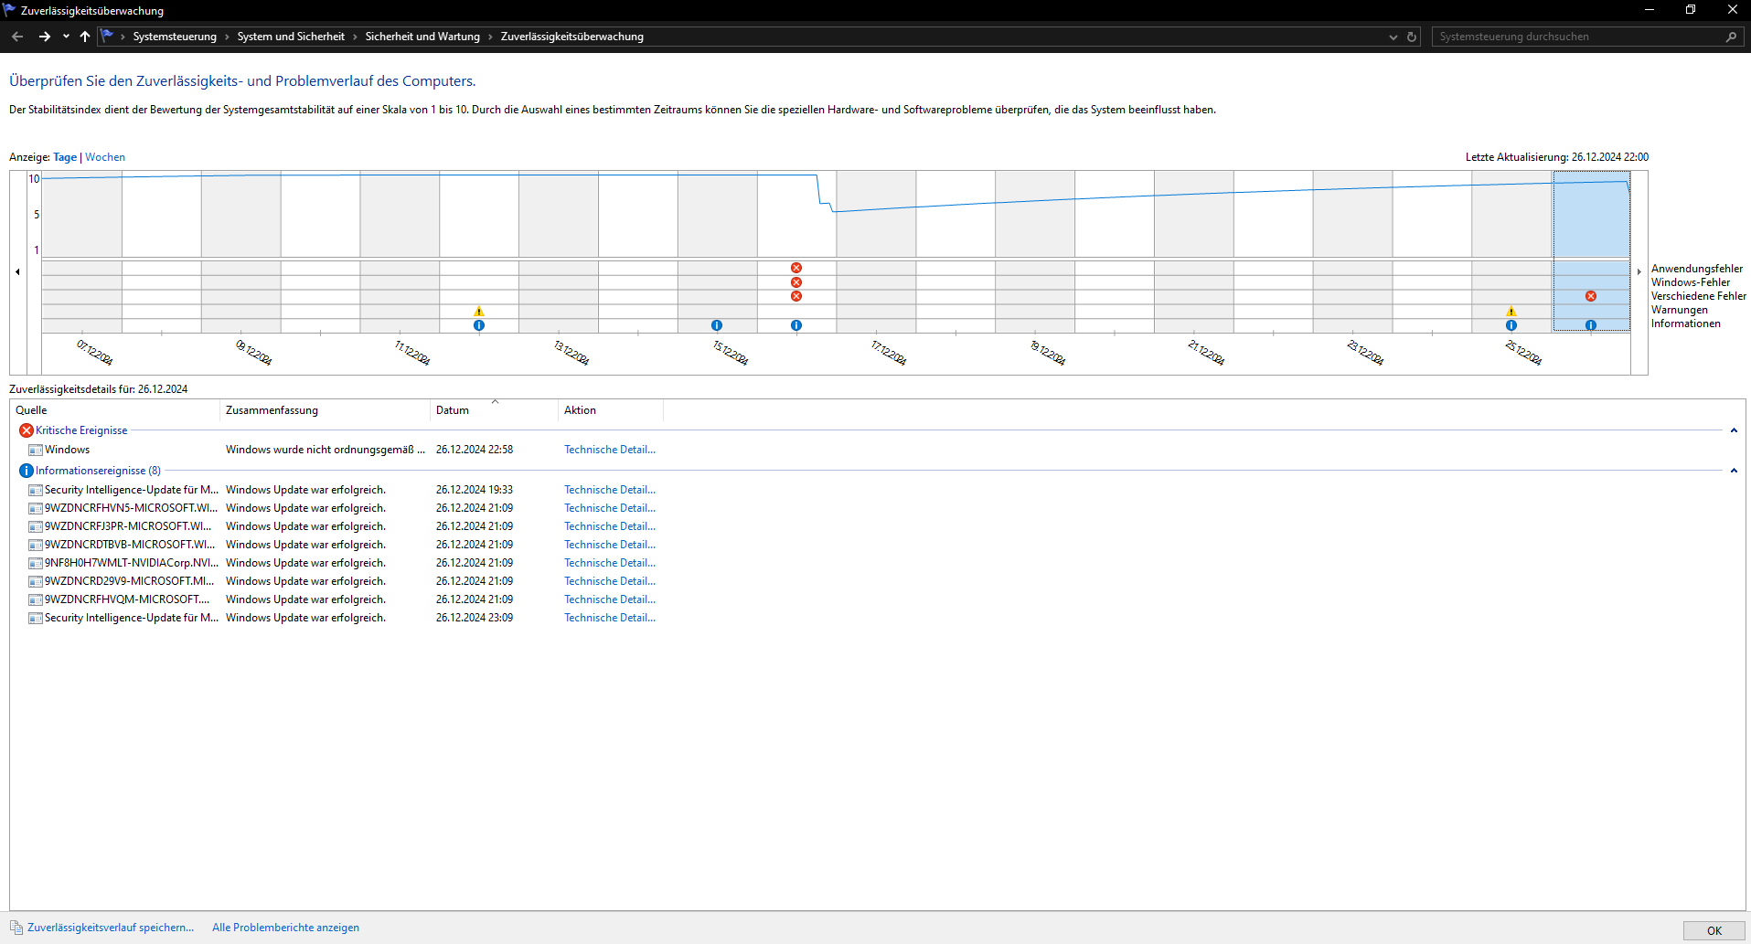This screenshot has width=1751, height=944.
Task: Open Zuverlässigkeitsverlauf speichern link
Action: (111, 928)
